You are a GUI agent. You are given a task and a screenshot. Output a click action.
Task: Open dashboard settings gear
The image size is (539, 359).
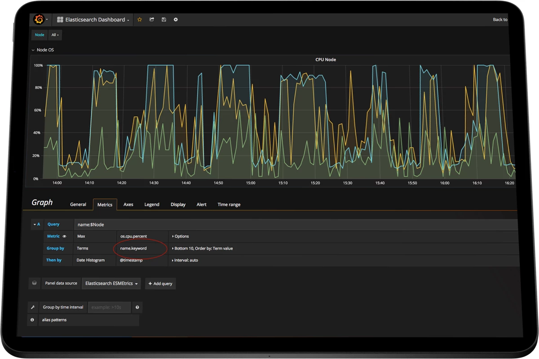(176, 20)
